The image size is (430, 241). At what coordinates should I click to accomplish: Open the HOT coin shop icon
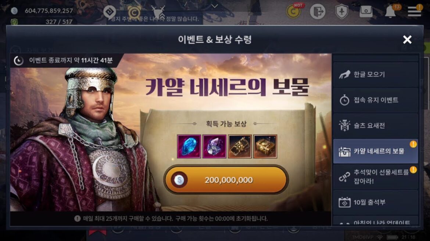point(294,11)
